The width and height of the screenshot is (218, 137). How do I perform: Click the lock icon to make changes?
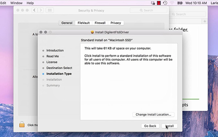(x=22, y=124)
